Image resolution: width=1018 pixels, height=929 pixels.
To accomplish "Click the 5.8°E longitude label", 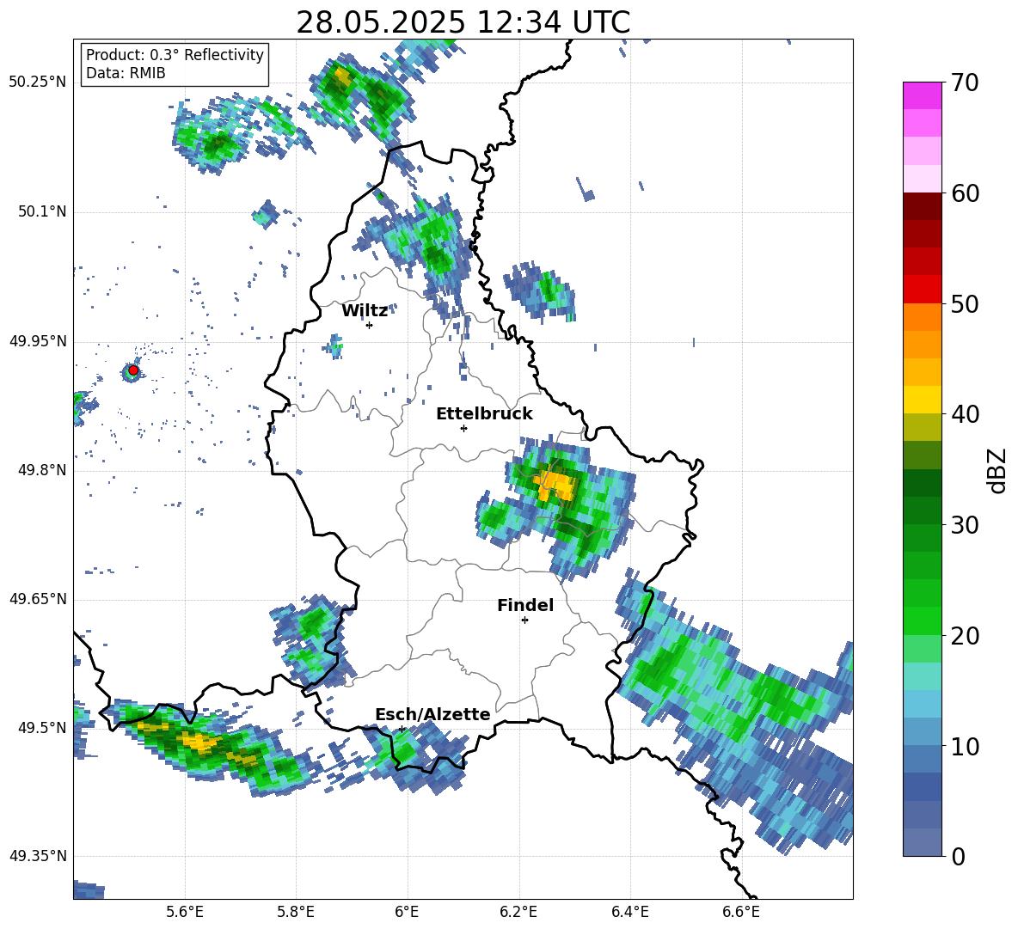I will tap(296, 912).
